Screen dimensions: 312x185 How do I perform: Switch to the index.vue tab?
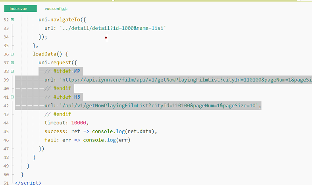21,9
